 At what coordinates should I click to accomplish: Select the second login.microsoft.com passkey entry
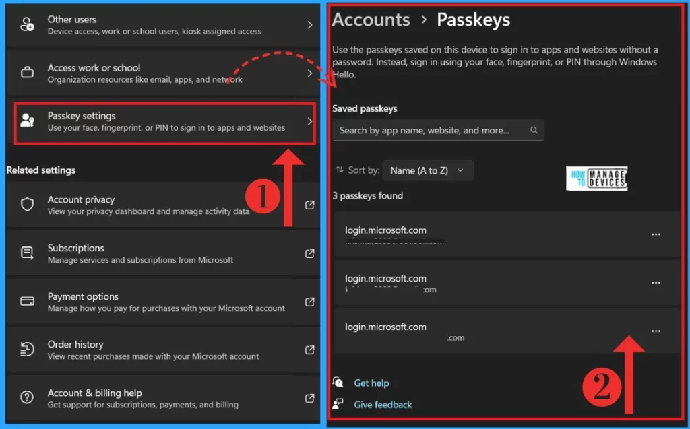(x=507, y=283)
